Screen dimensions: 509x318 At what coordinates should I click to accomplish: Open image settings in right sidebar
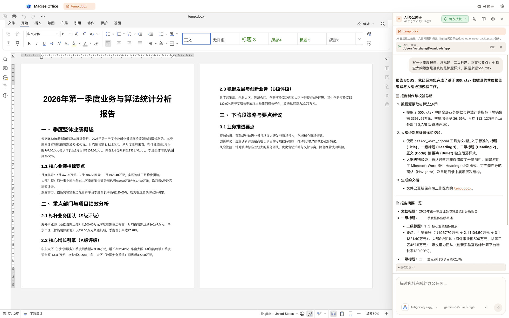pos(387,77)
